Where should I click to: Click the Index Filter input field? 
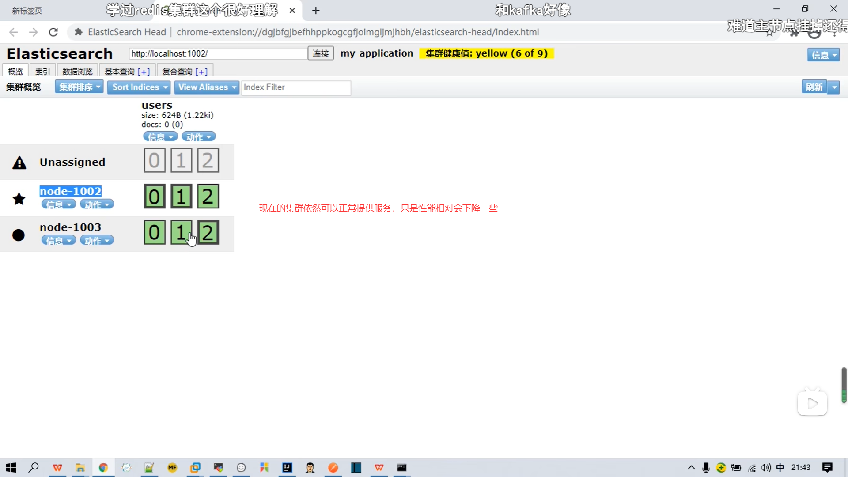pyautogui.click(x=296, y=87)
